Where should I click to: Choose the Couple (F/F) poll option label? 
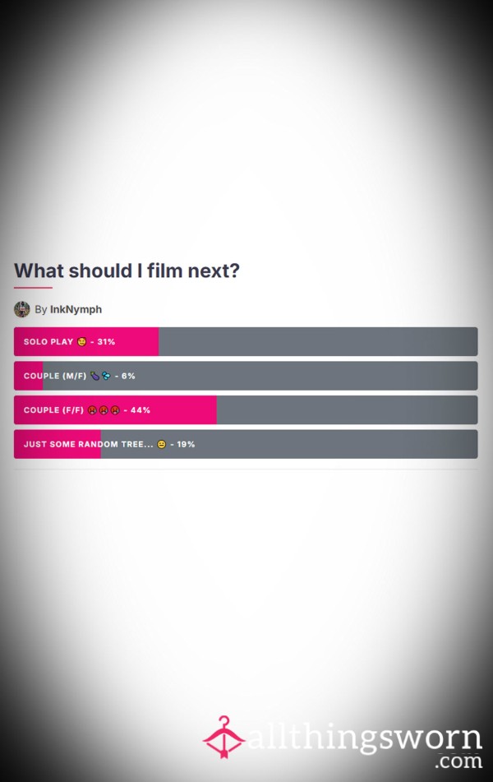(53, 410)
